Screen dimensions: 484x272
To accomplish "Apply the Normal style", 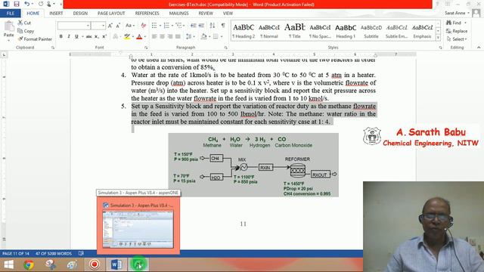I will 269,31.
